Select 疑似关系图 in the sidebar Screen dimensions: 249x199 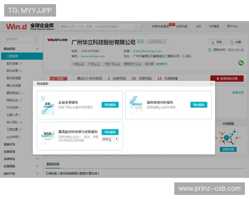coord(14,85)
